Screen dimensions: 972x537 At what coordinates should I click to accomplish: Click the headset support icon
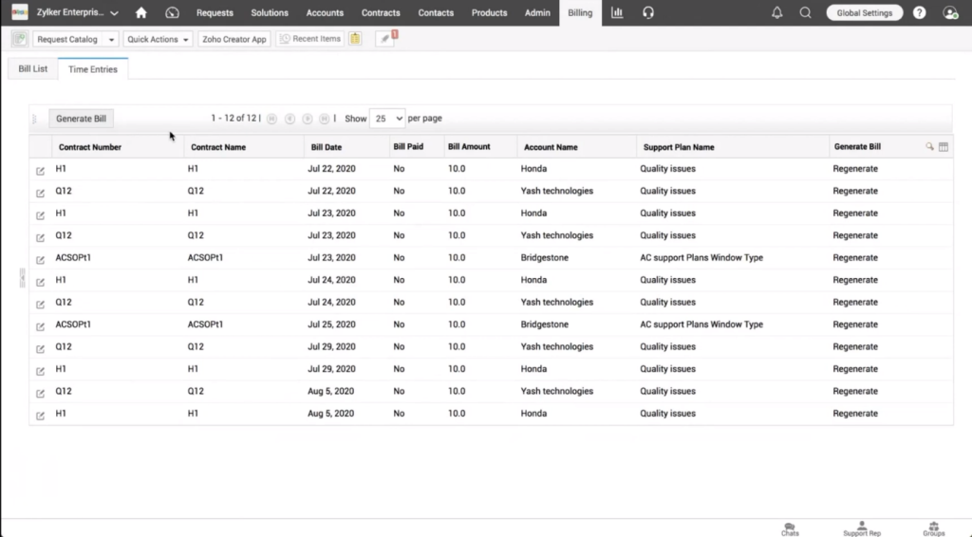click(x=648, y=13)
